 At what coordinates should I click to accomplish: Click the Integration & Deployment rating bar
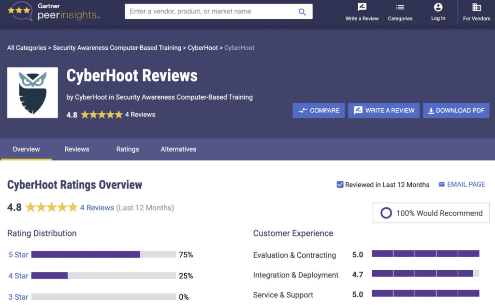click(x=425, y=274)
